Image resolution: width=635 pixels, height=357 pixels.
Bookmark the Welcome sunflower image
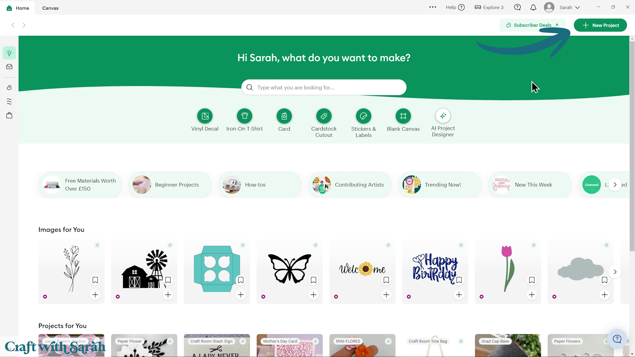click(386, 280)
